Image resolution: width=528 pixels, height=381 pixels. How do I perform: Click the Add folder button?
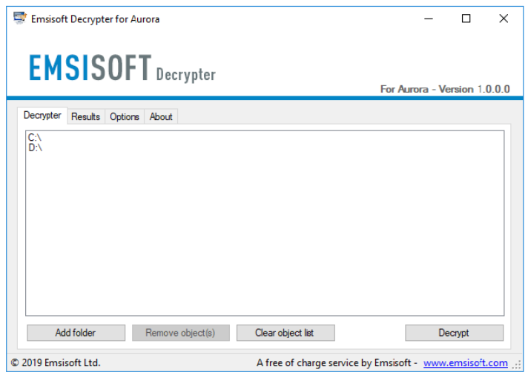76,333
